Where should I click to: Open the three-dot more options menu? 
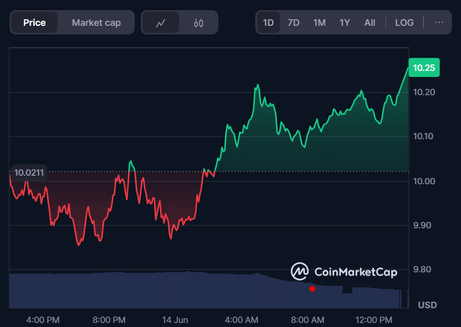(x=439, y=23)
